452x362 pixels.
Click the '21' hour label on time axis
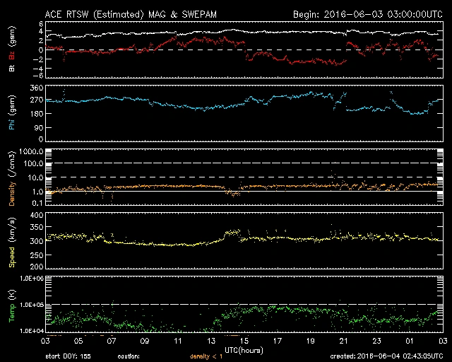coord(344,341)
